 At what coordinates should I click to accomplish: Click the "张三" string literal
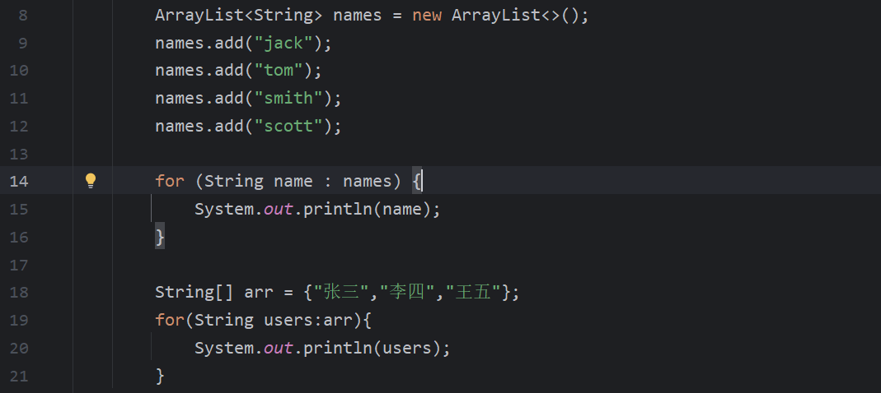(342, 292)
